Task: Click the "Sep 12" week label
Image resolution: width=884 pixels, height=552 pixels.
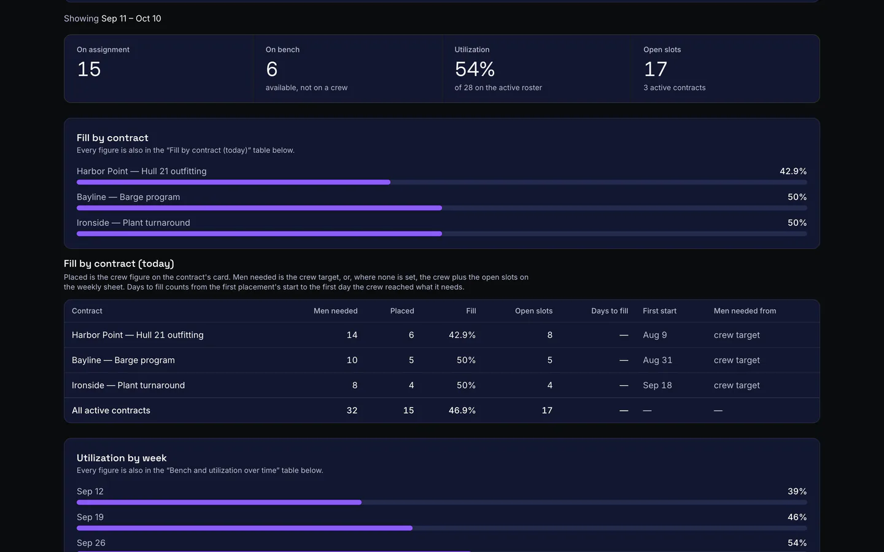Action: (90, 491)
